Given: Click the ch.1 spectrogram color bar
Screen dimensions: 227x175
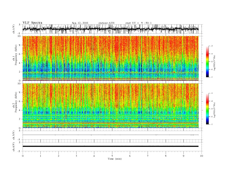Looking at the screenshot, I should 208,61.
